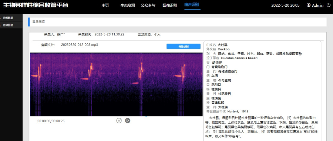Open the 生态资源 menu
This screenshot has height=141, width=333.
pyautogui.click(x=128, y=6)
